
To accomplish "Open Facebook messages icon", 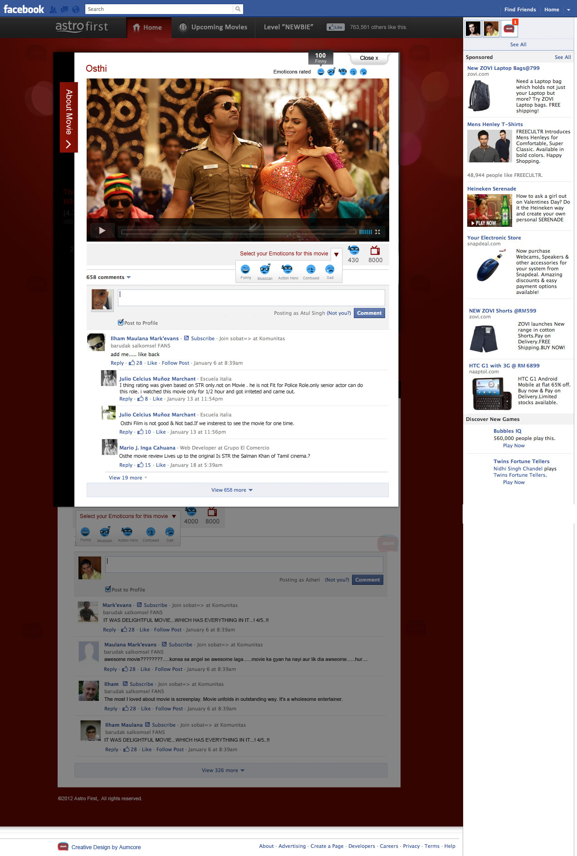I will point(64,9).
